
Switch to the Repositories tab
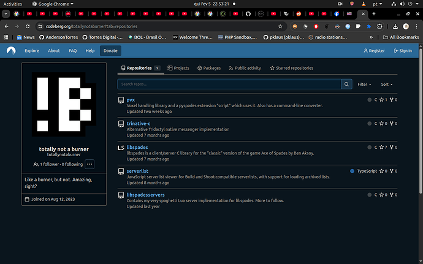140,68
